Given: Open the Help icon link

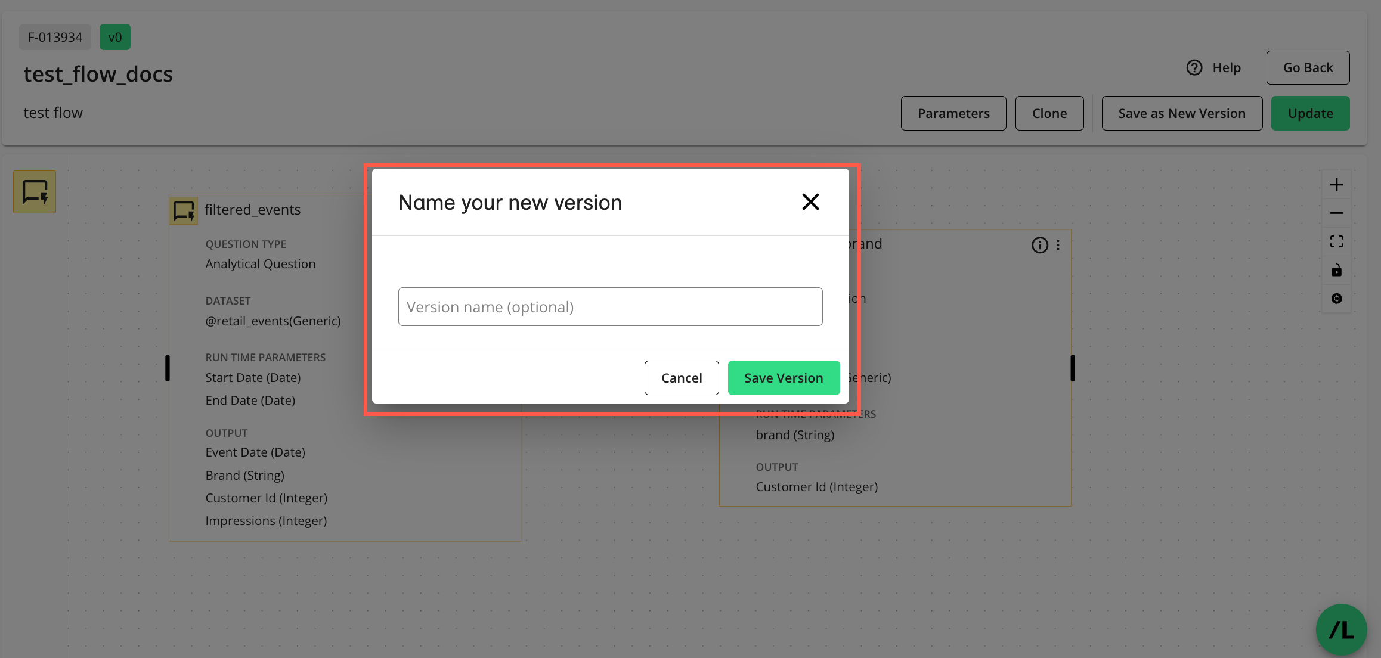Looking at the screenshot, I should 1194,68.
